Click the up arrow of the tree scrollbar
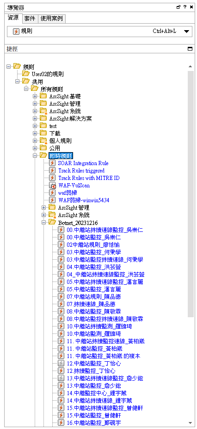The height and width of the screenshot is (429, 197). [x=191, y=66]
